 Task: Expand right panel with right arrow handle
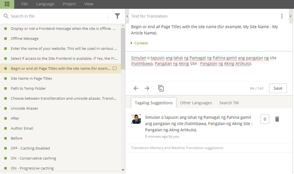click(x=290, y=16)
